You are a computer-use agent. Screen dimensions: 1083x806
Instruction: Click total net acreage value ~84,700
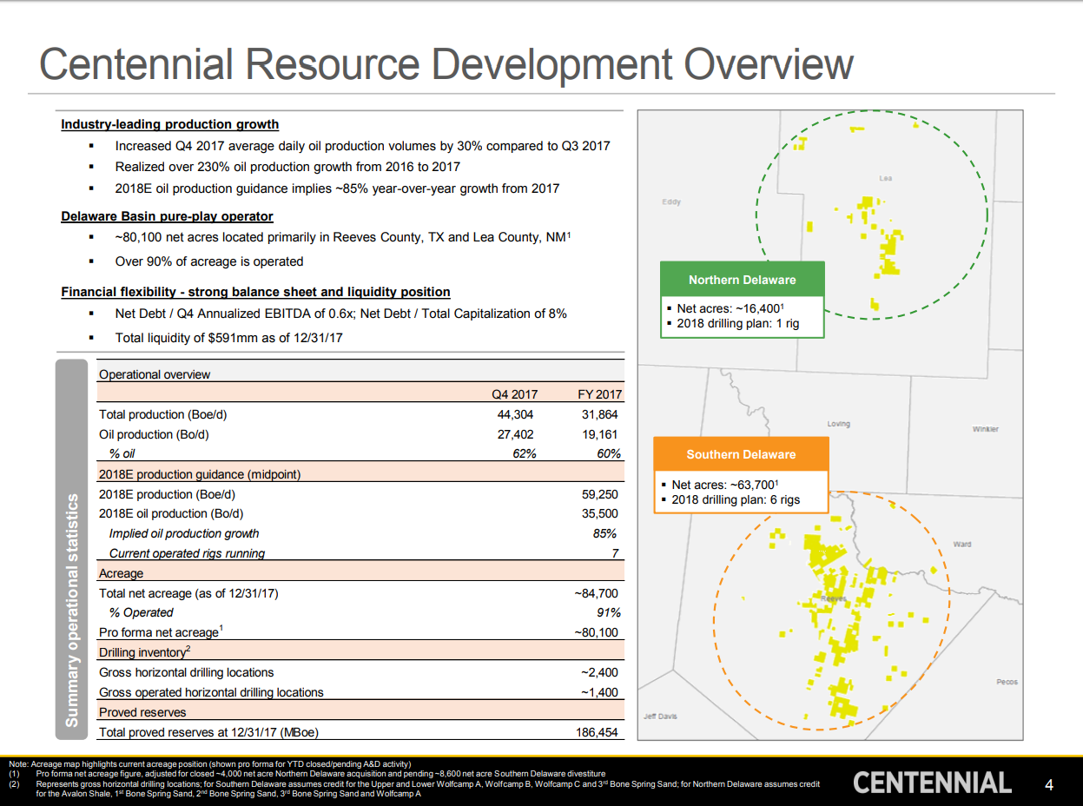click(597, 593)
